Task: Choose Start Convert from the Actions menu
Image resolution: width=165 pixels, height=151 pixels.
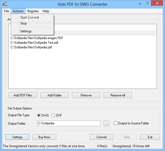Action: coord(29,17)
